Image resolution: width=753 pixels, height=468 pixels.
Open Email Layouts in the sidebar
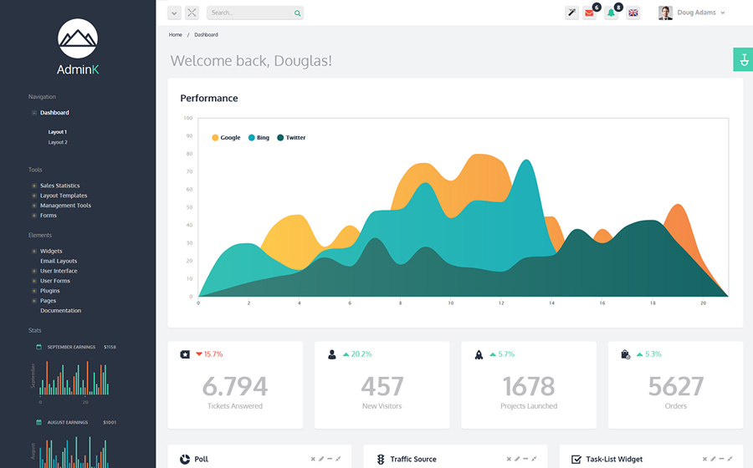pos(59,261)
